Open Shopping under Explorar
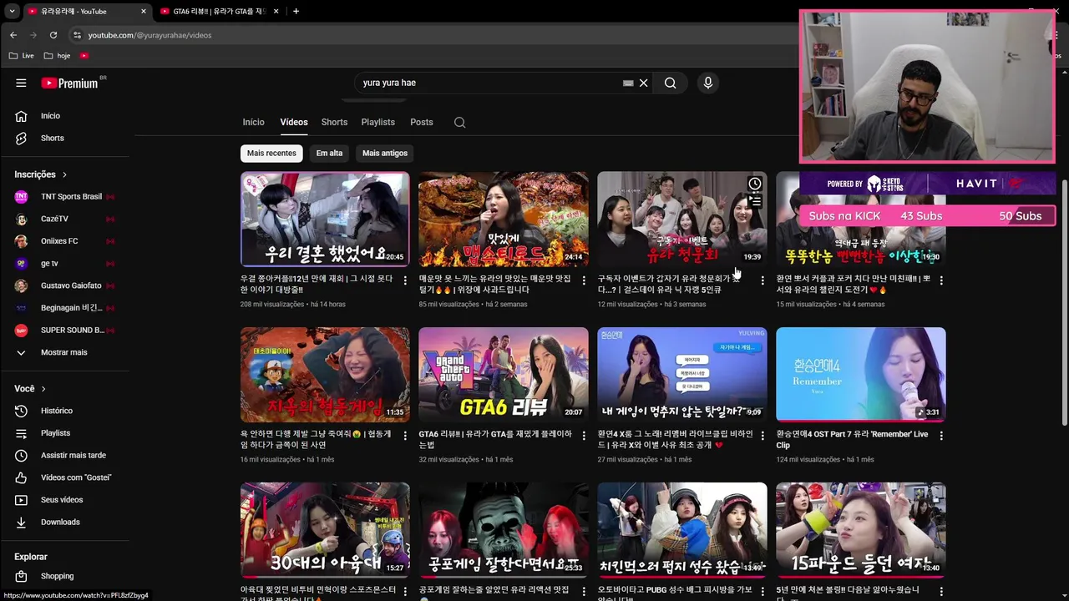The height and width of the screenshot is (601, 1069). [x=57, y=576]
